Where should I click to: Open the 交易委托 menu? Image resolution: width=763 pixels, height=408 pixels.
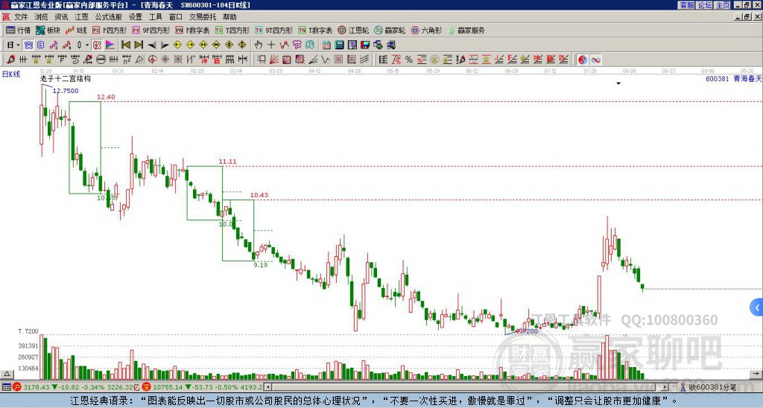tap(203, 17)
